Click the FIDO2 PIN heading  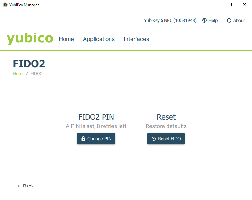tap(96, 117)
